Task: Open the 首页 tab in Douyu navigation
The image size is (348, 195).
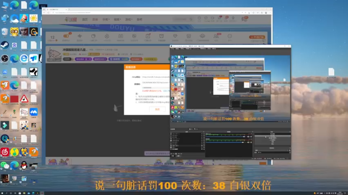Action: (85, 19)
